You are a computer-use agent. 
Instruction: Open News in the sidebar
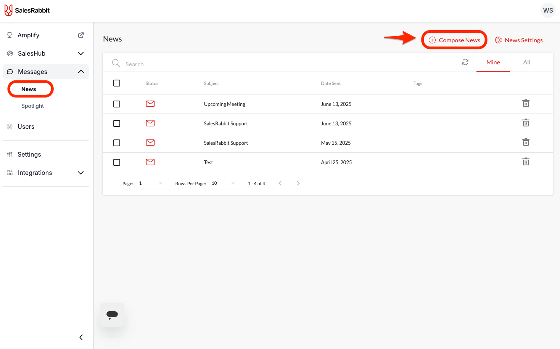pos(29,89)
